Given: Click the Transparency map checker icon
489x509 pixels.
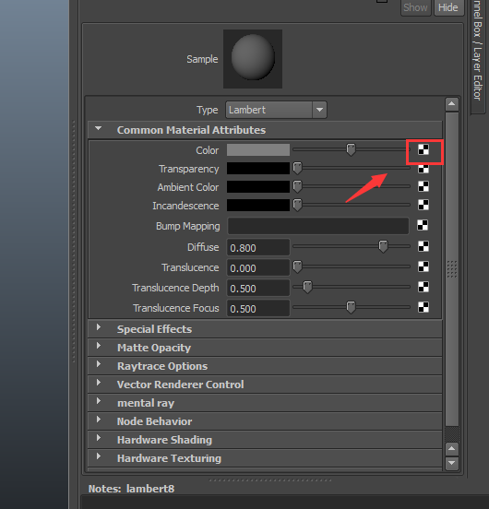Looking at the screenshot, I should click(423, 169).
